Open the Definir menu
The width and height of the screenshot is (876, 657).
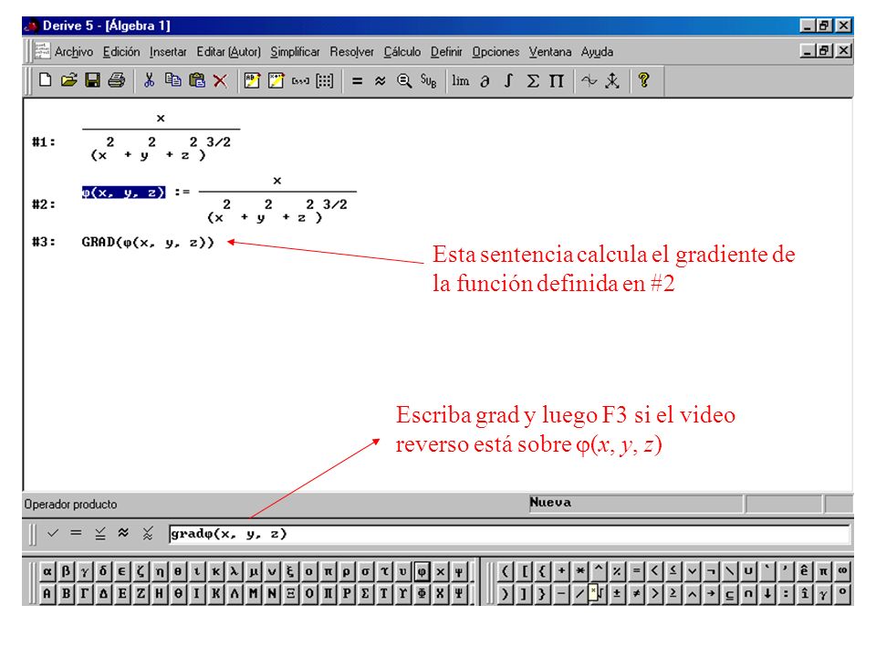446,52
